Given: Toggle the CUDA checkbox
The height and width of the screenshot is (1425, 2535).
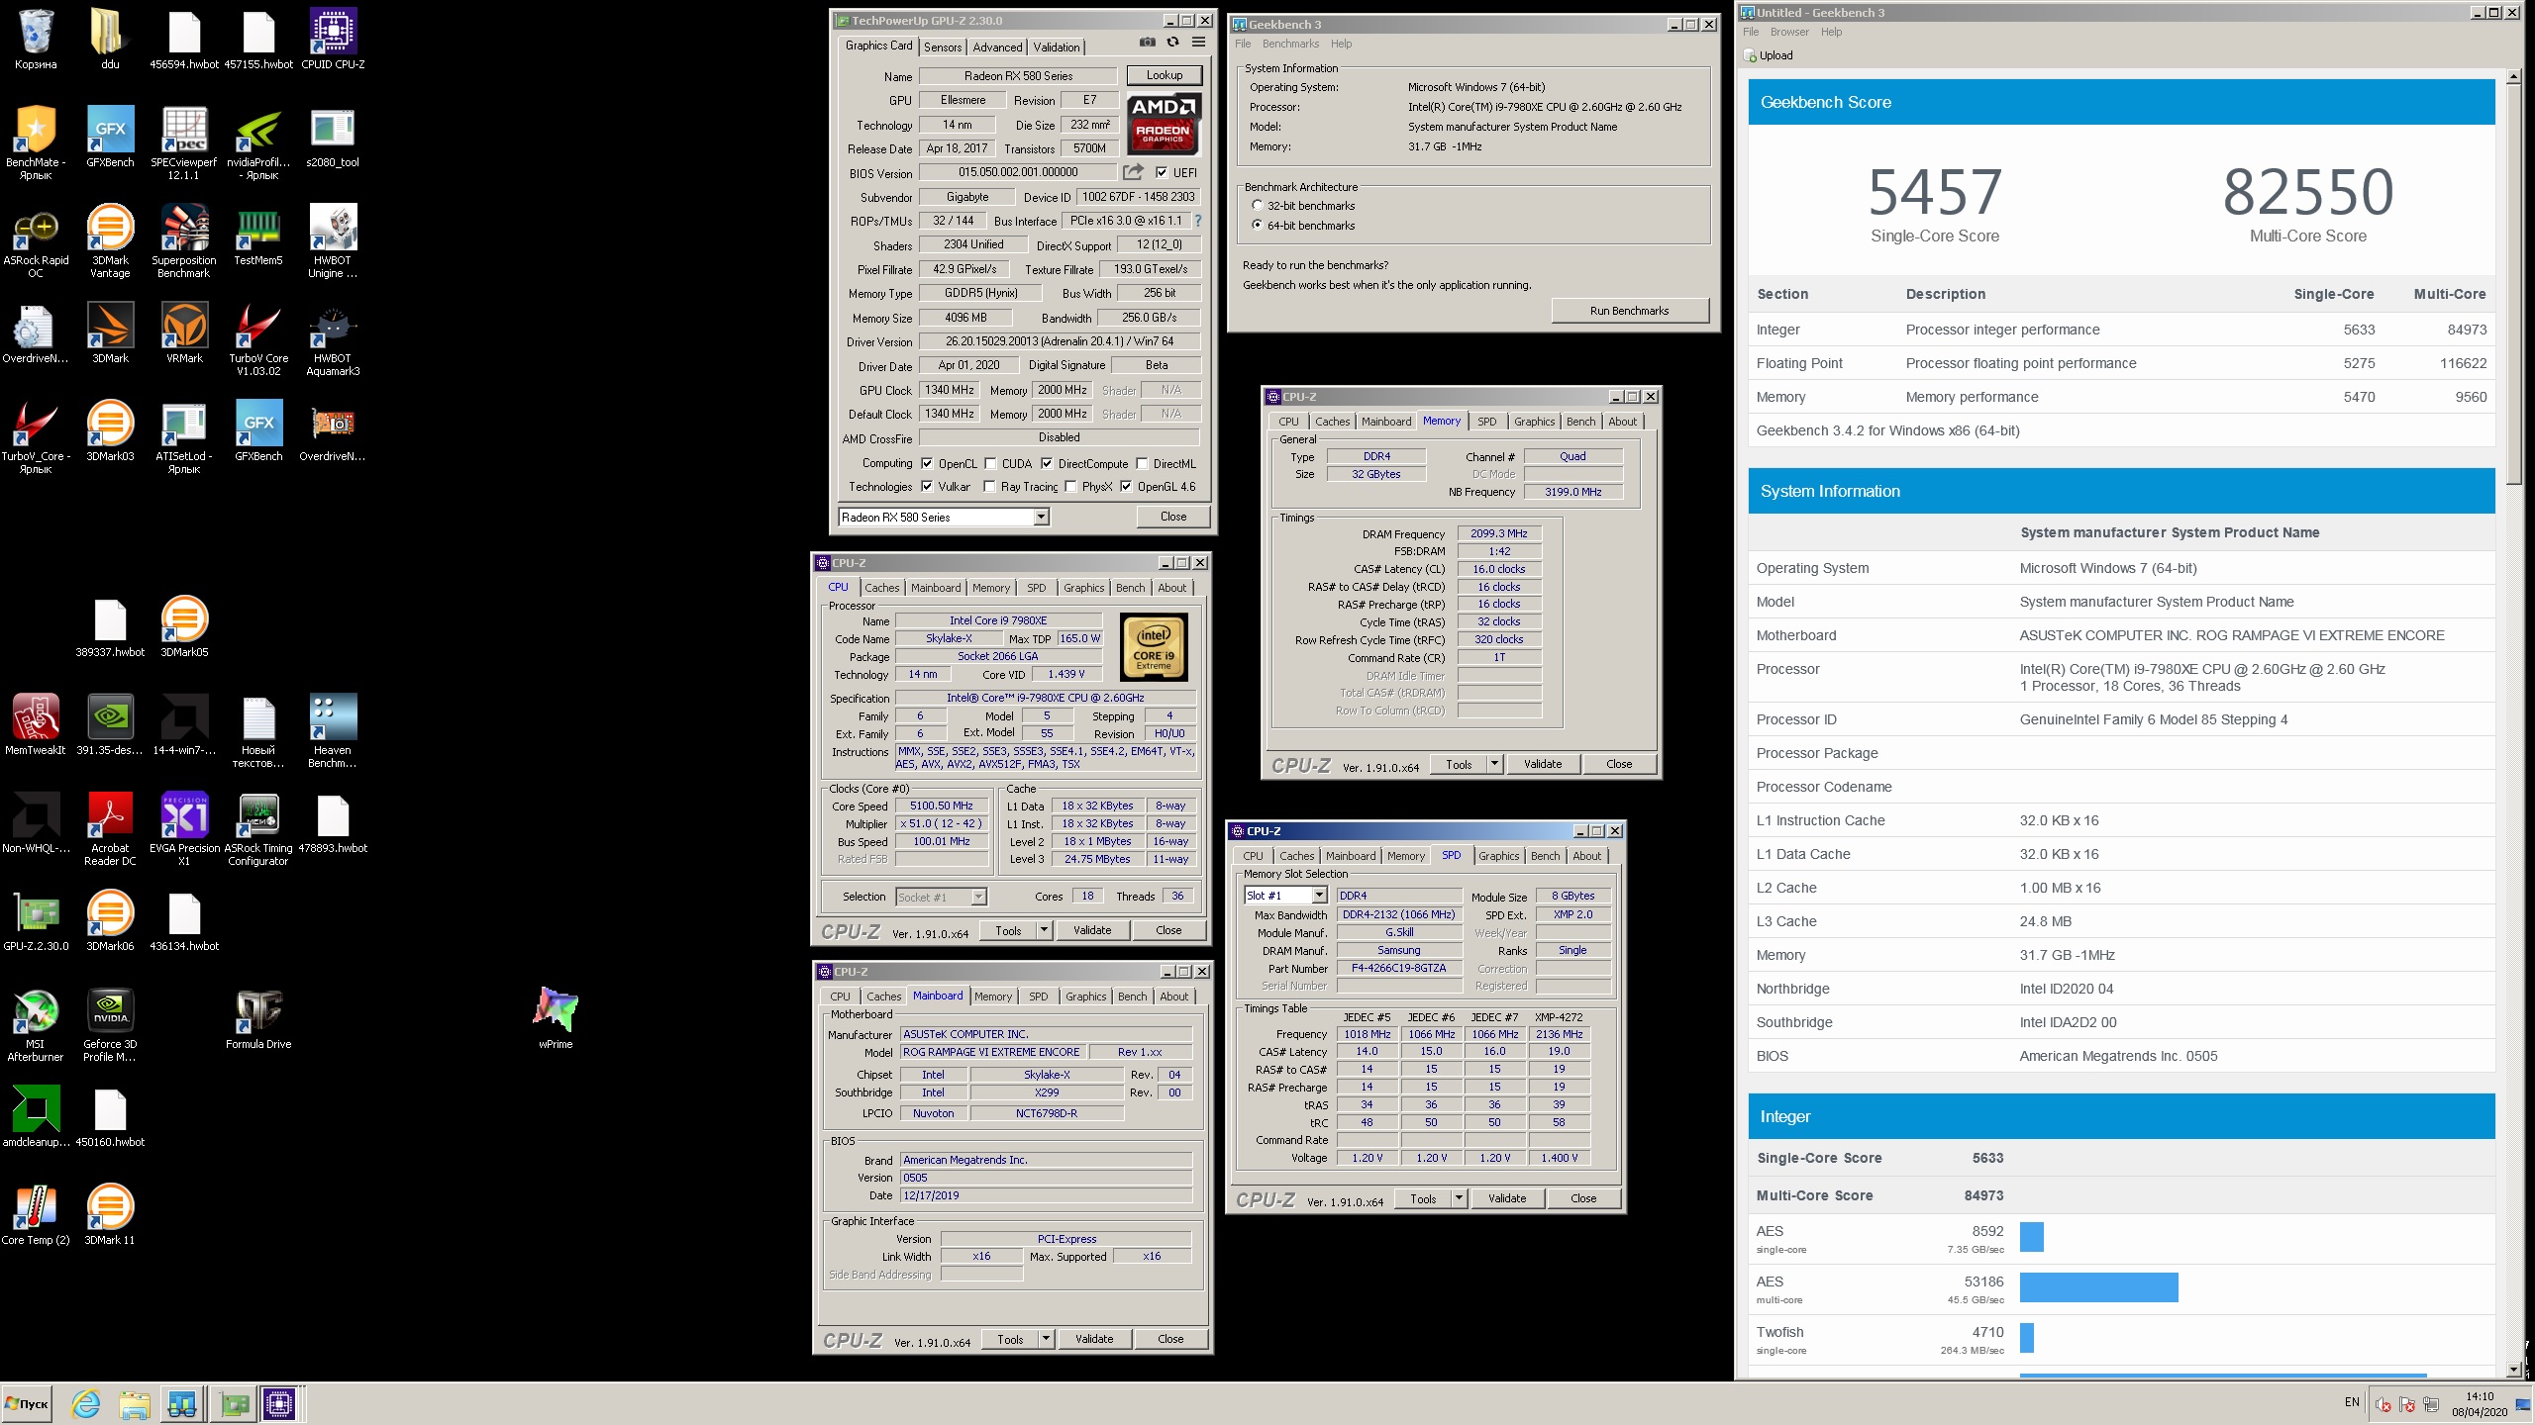Looking at the screenshot, I should (990, 463).
